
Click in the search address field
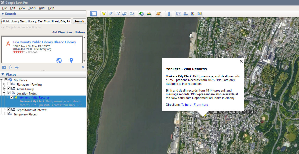pyautogui.click(x=36, y=21)
